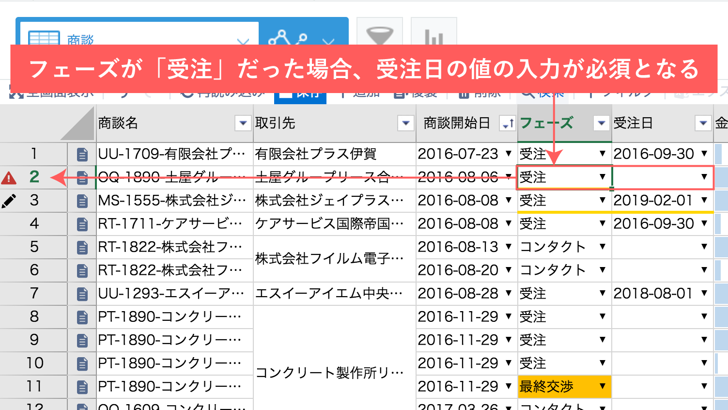Expand the フェーズ dropdown in row 1

point(603,154)
